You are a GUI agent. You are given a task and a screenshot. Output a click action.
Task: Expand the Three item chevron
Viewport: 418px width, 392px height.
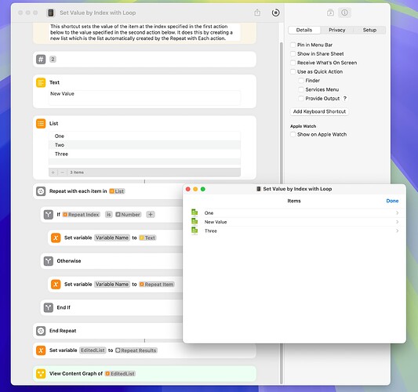click(397, 230)
